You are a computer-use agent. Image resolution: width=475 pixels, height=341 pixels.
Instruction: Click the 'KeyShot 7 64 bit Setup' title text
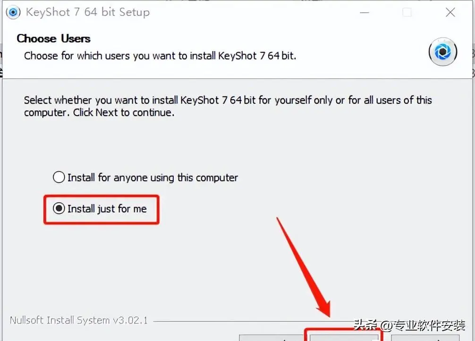click(x=88, y=12)
